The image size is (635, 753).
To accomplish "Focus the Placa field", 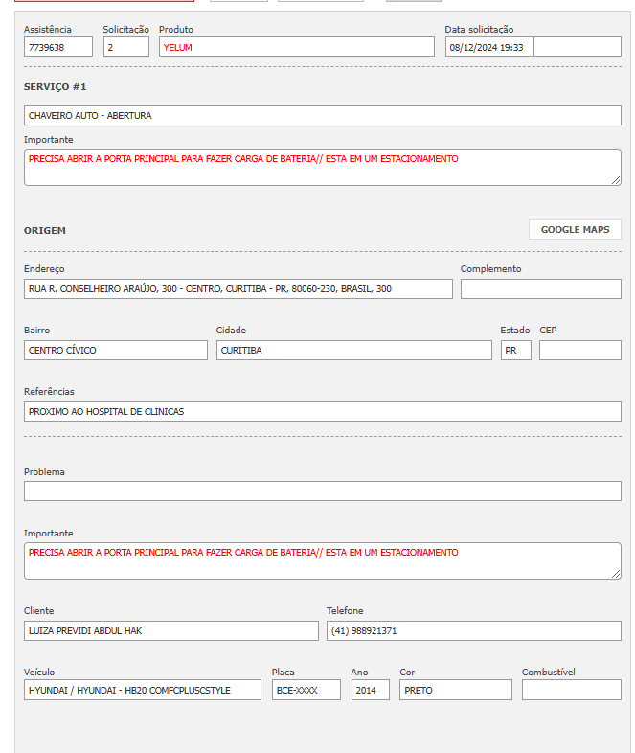I will (x=306, y=691).
